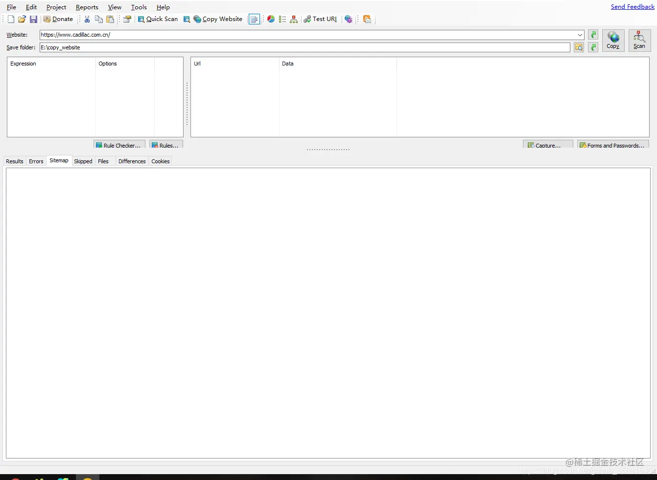Switch to the Errors tab

(36, 161)
